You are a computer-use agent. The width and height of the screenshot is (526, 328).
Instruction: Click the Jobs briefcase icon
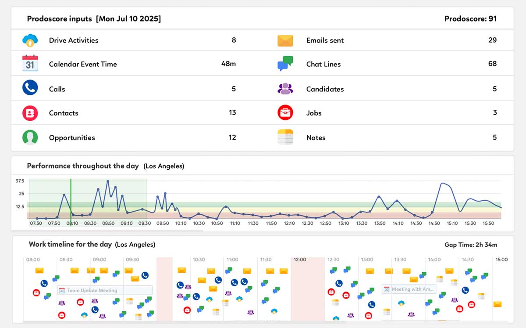pos(286,112)
